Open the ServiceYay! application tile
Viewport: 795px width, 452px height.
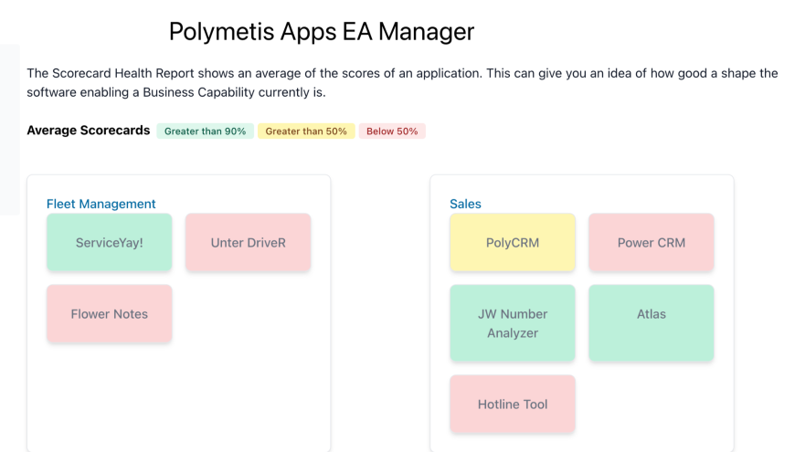pos(110,243)
